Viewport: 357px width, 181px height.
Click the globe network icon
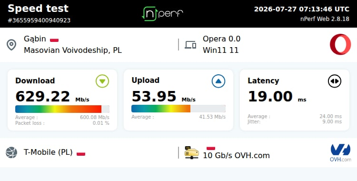point(11,152)
